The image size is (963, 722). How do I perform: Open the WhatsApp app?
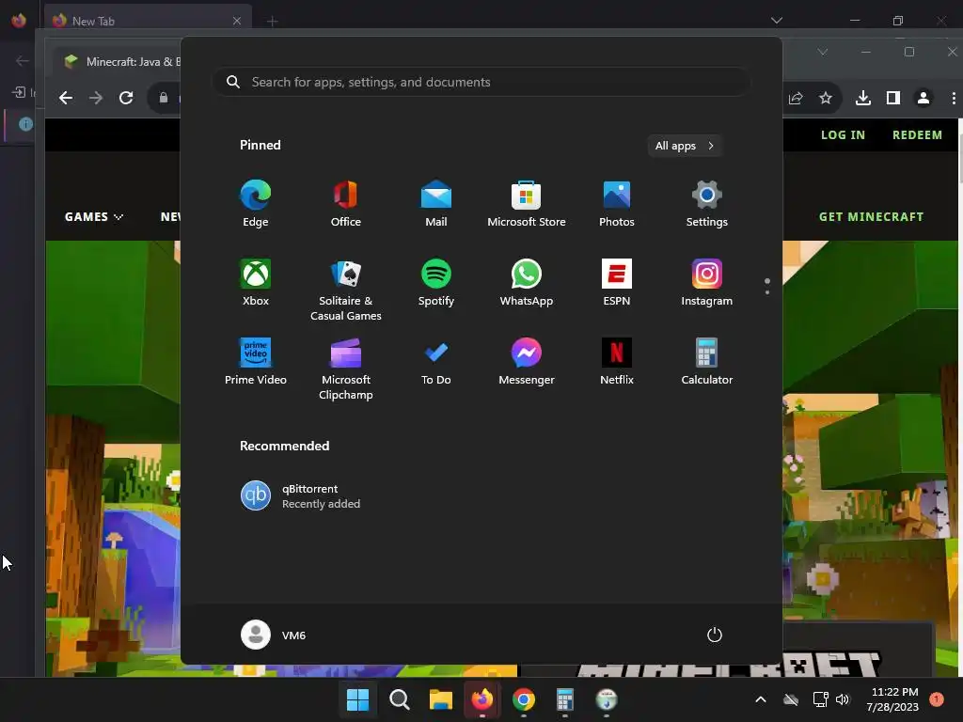point(527,282)
